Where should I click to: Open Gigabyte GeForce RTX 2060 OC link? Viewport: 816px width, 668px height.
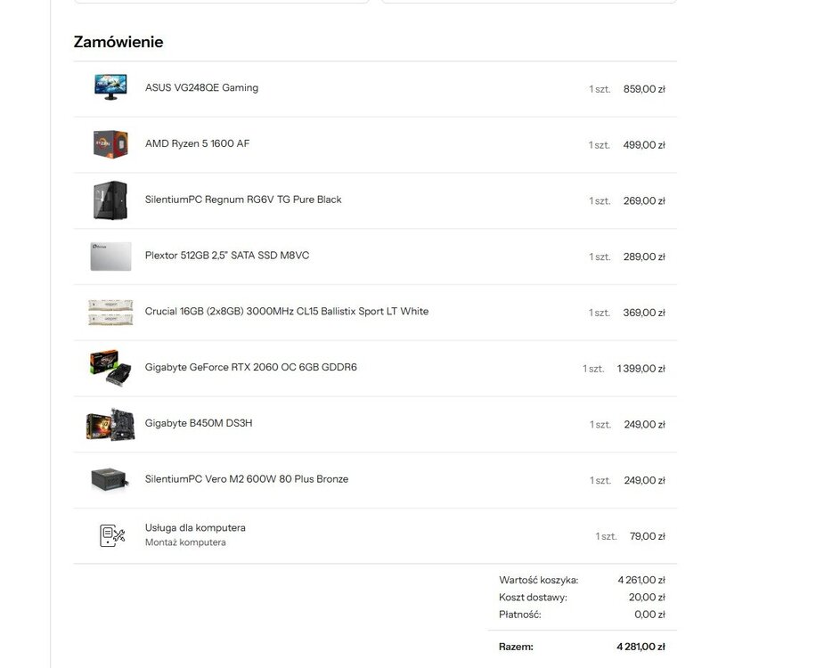[x=251, y=367]
